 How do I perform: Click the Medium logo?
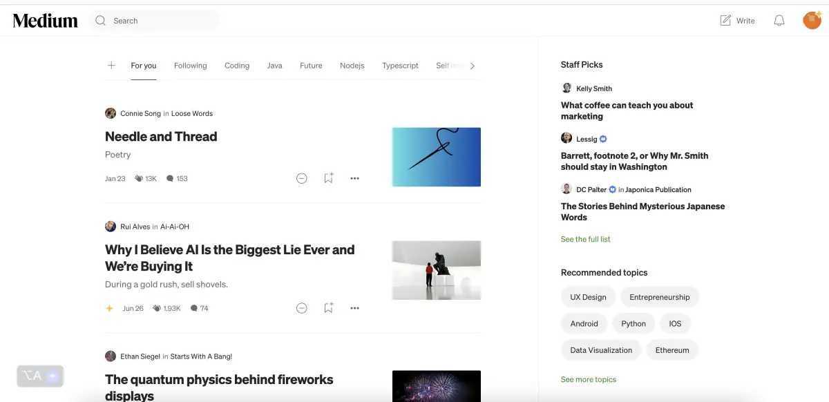click(45, 21)
